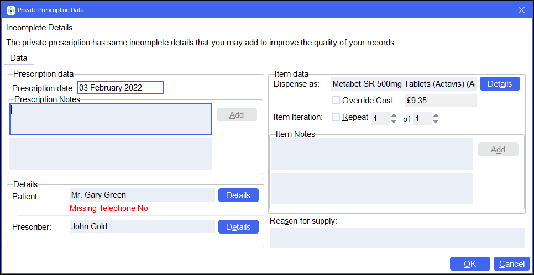Click the Reason for supply field
Image resolution: width=534 pixels, height=275 pixels.
click(x=396, y=238)
